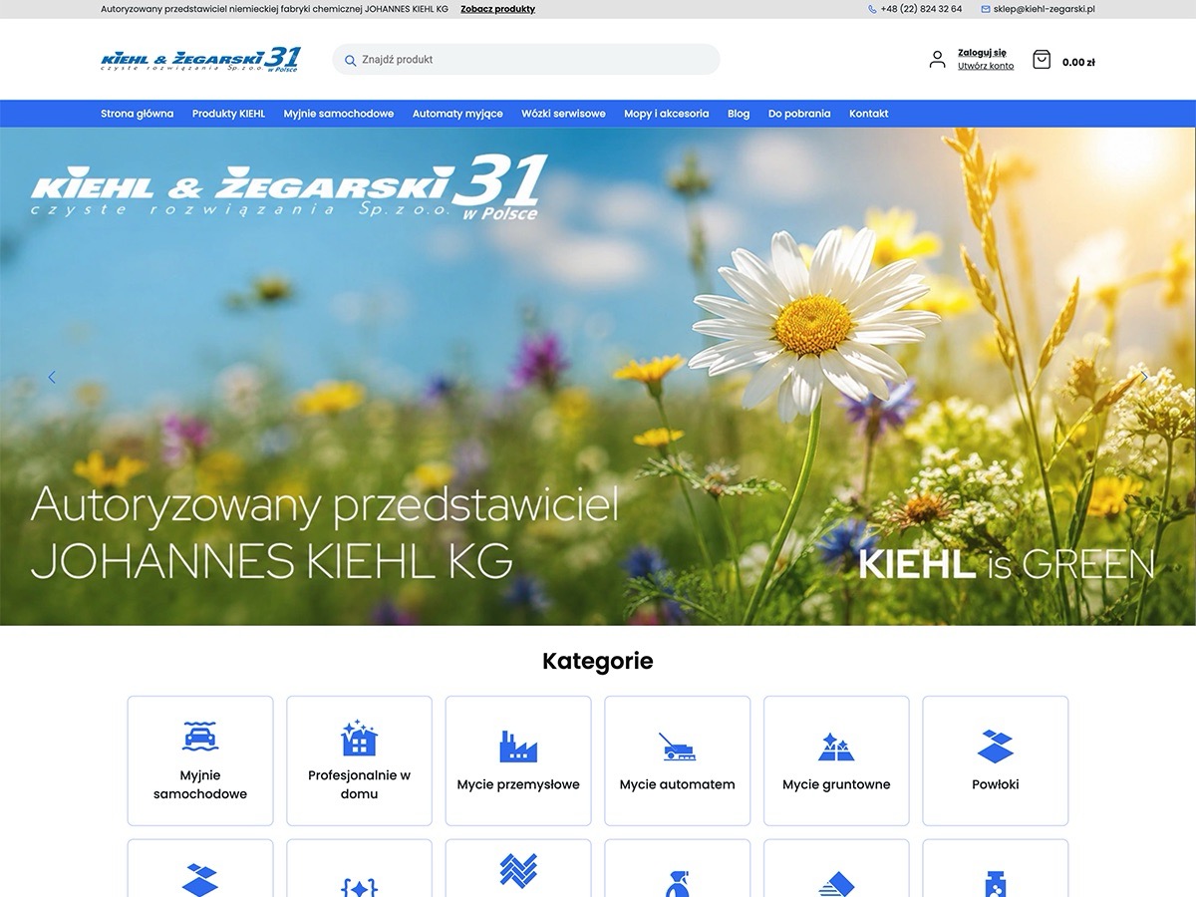Click the sparkling house icon
1196x897 pixels.
tap(359, 738)
